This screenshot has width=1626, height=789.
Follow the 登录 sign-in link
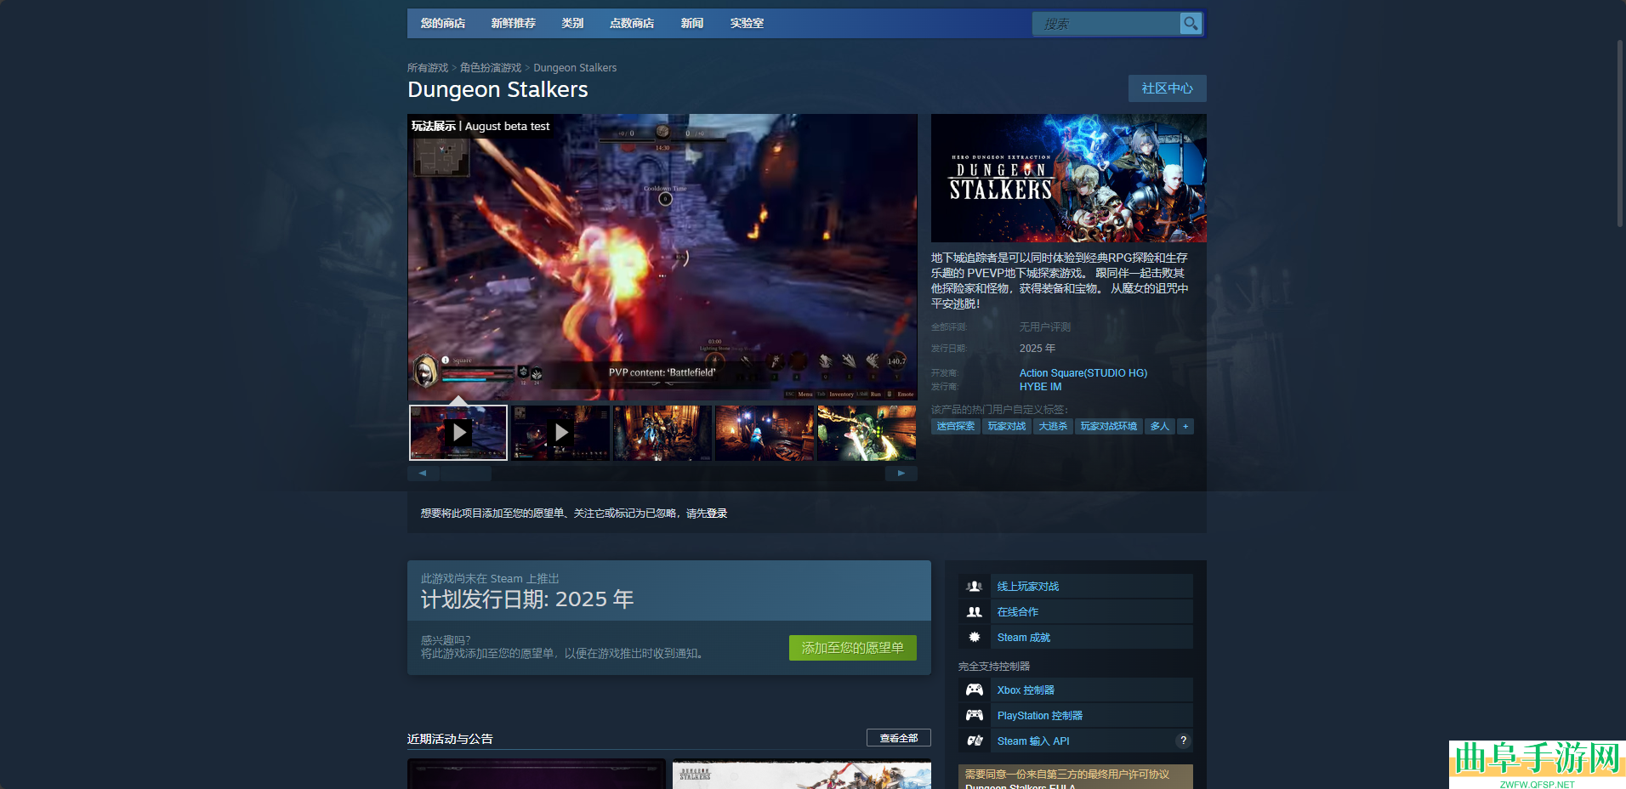717,514
